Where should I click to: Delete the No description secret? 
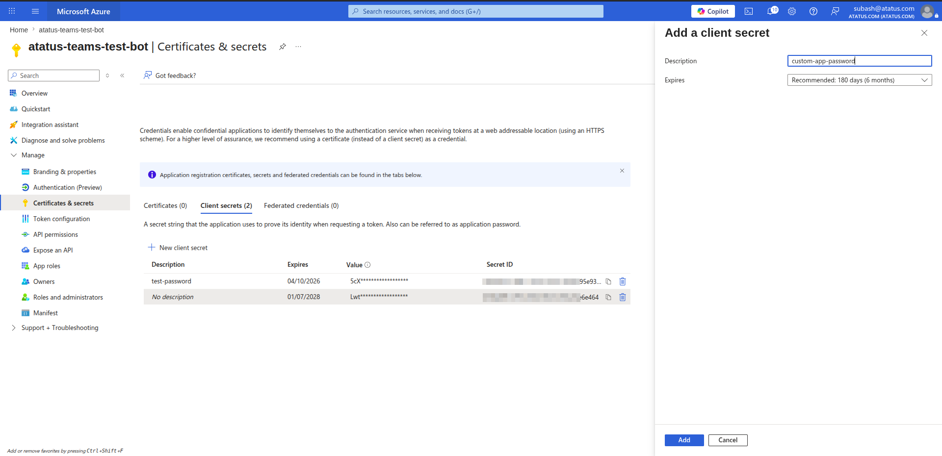pyautogui.click(x=623, y=297)
